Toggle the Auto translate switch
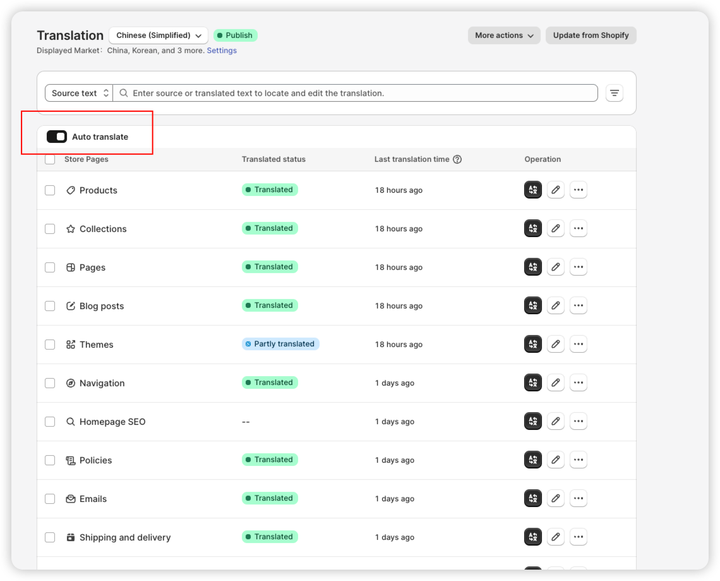720x581 pixels. click(57, 137)
